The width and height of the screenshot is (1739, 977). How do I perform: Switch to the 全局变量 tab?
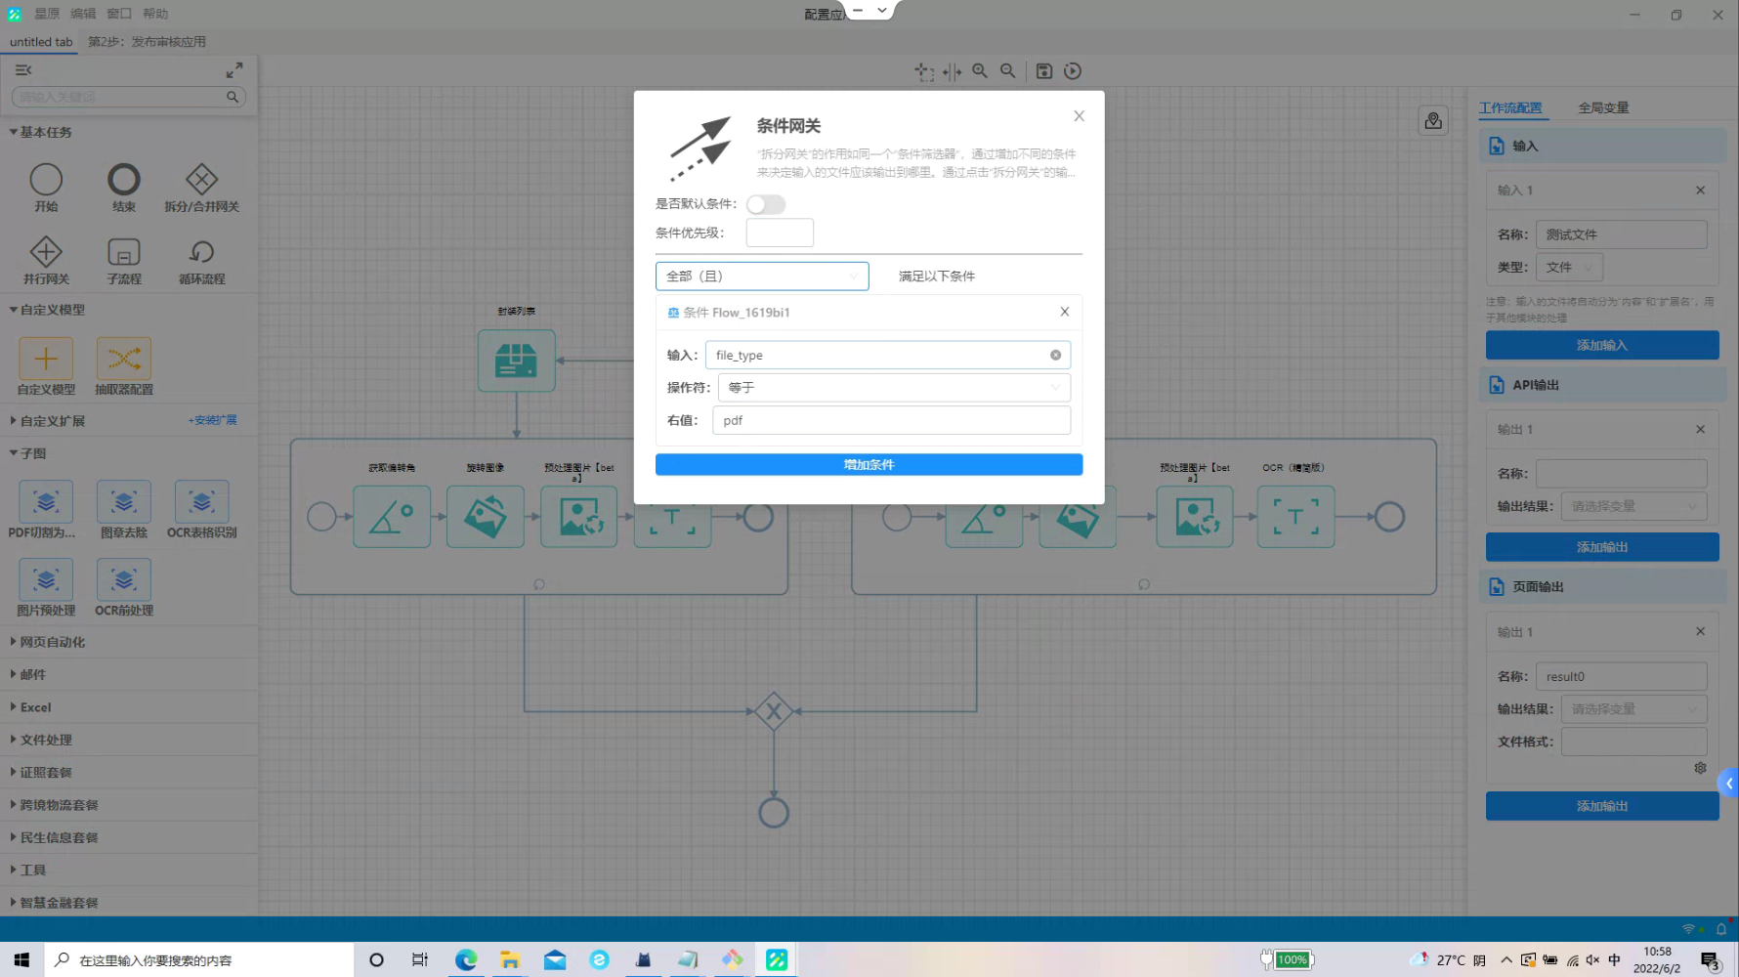click(x=1603, y=107)
